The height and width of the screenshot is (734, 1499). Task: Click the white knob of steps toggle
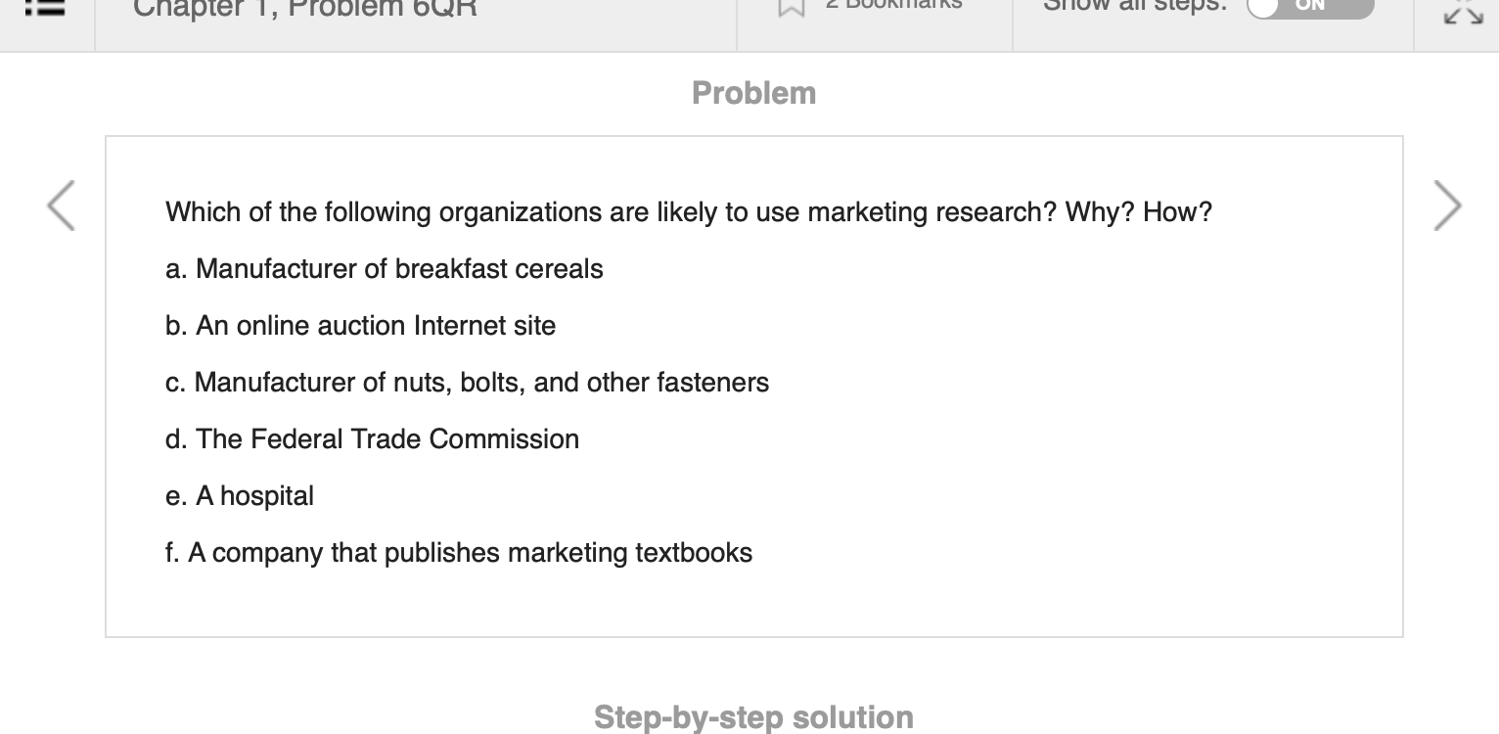pyautogui.click(x=1264, y=7)
